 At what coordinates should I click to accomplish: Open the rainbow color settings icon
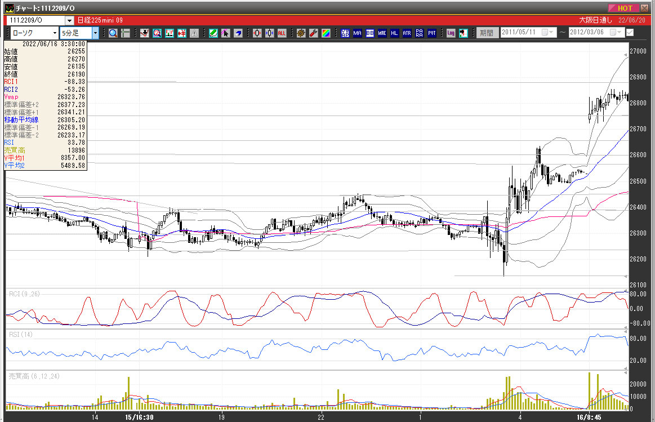tap(326, 33)
